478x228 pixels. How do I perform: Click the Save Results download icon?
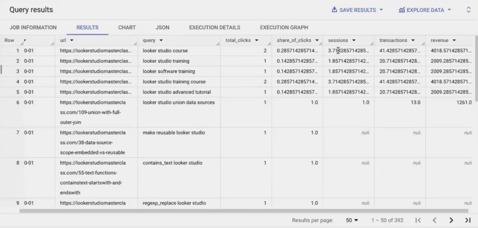(334, 9)
